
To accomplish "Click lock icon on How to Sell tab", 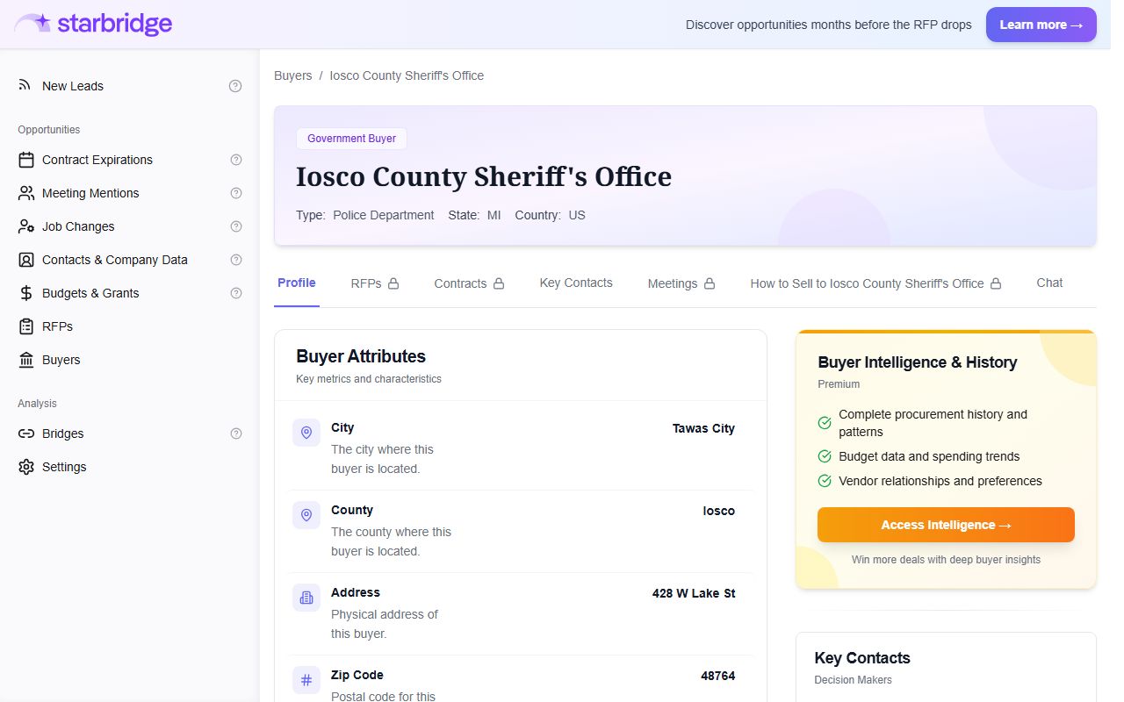I will point(996,283).
